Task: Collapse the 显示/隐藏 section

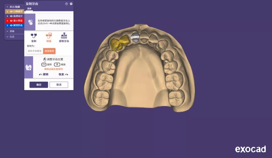Action: 7,7
